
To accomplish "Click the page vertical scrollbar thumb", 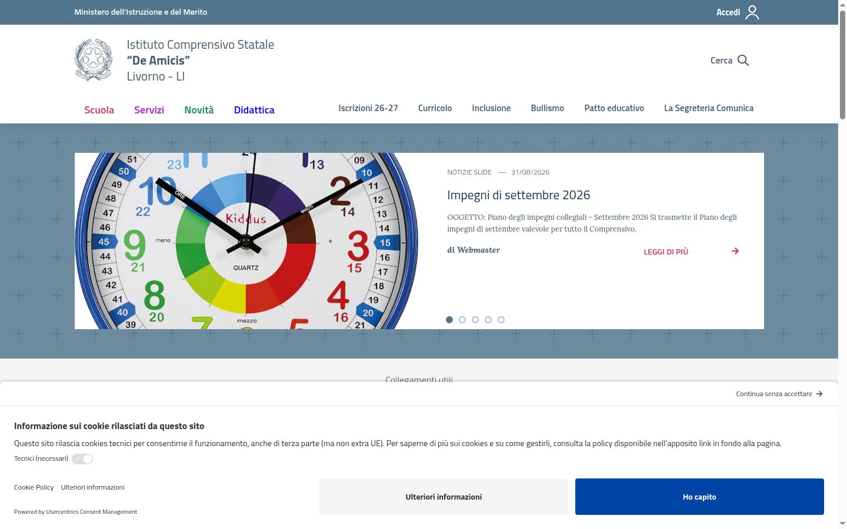I will coord(842,65).
